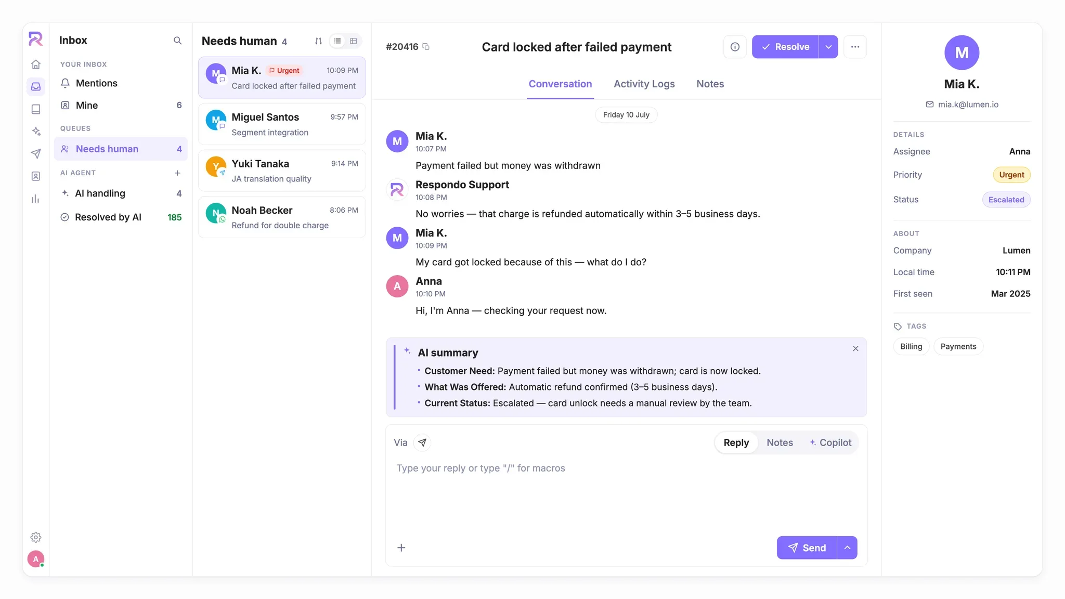Click the Respondo logo in sidebar

coord(35,39)
